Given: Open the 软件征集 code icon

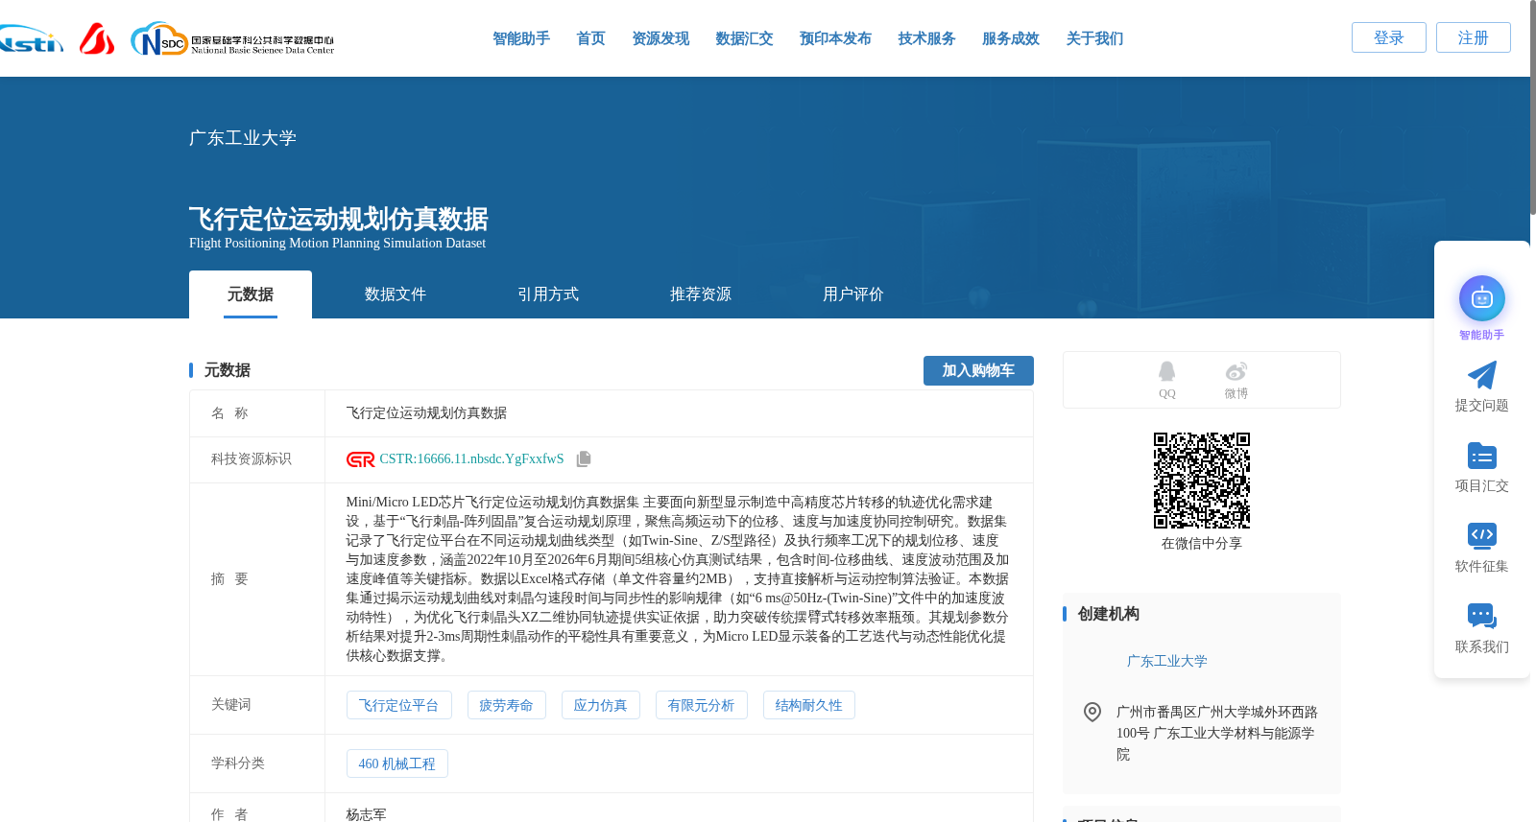Looking at the screenshot, I should 1481,535.
